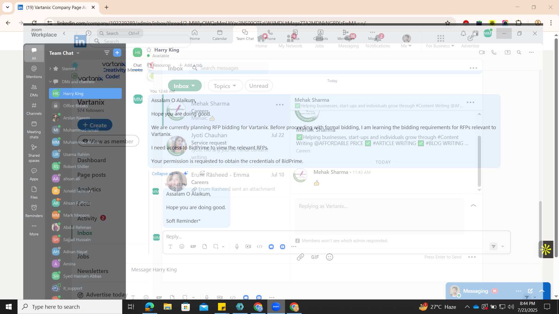
Task: Open the Resources tab in chat
Action: point(159,65)
